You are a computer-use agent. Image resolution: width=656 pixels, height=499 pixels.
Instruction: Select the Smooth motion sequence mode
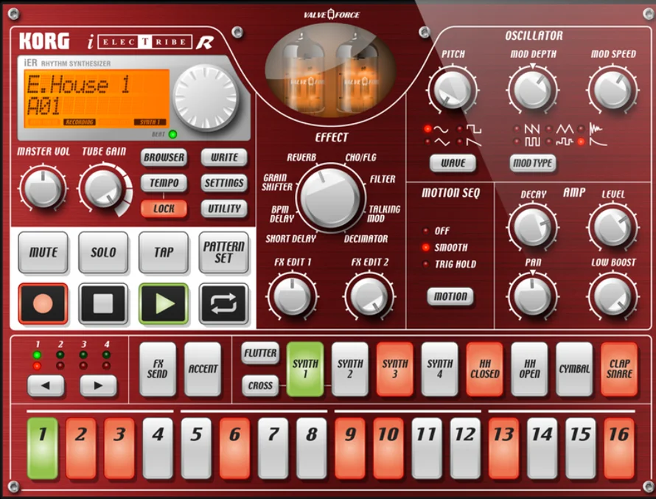(445, 248)
